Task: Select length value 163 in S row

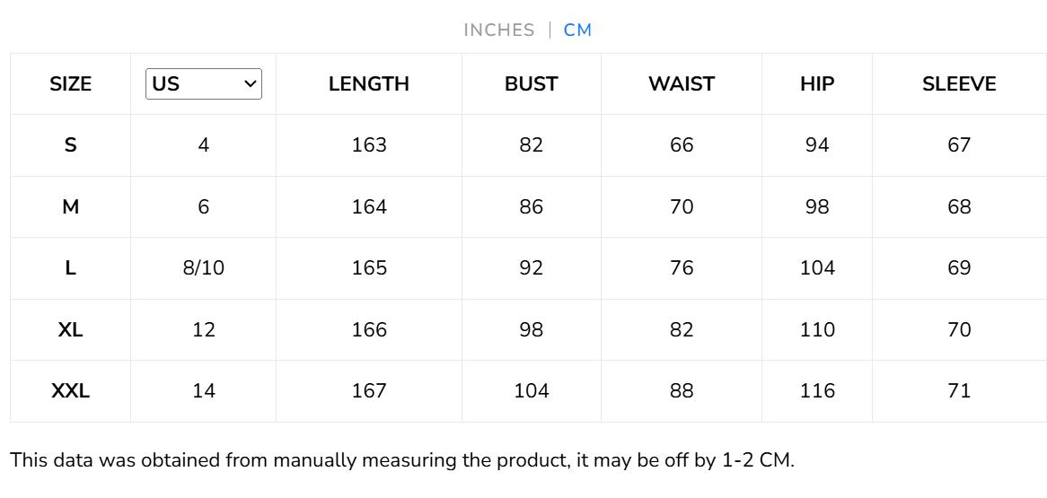Action: coord(368,145)
